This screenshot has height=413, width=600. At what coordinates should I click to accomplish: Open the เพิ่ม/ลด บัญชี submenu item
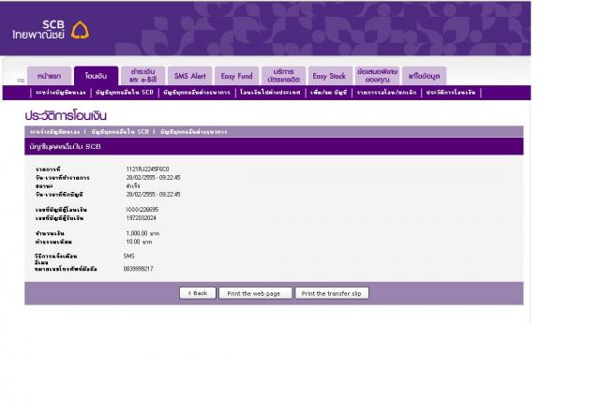point(328,93)
